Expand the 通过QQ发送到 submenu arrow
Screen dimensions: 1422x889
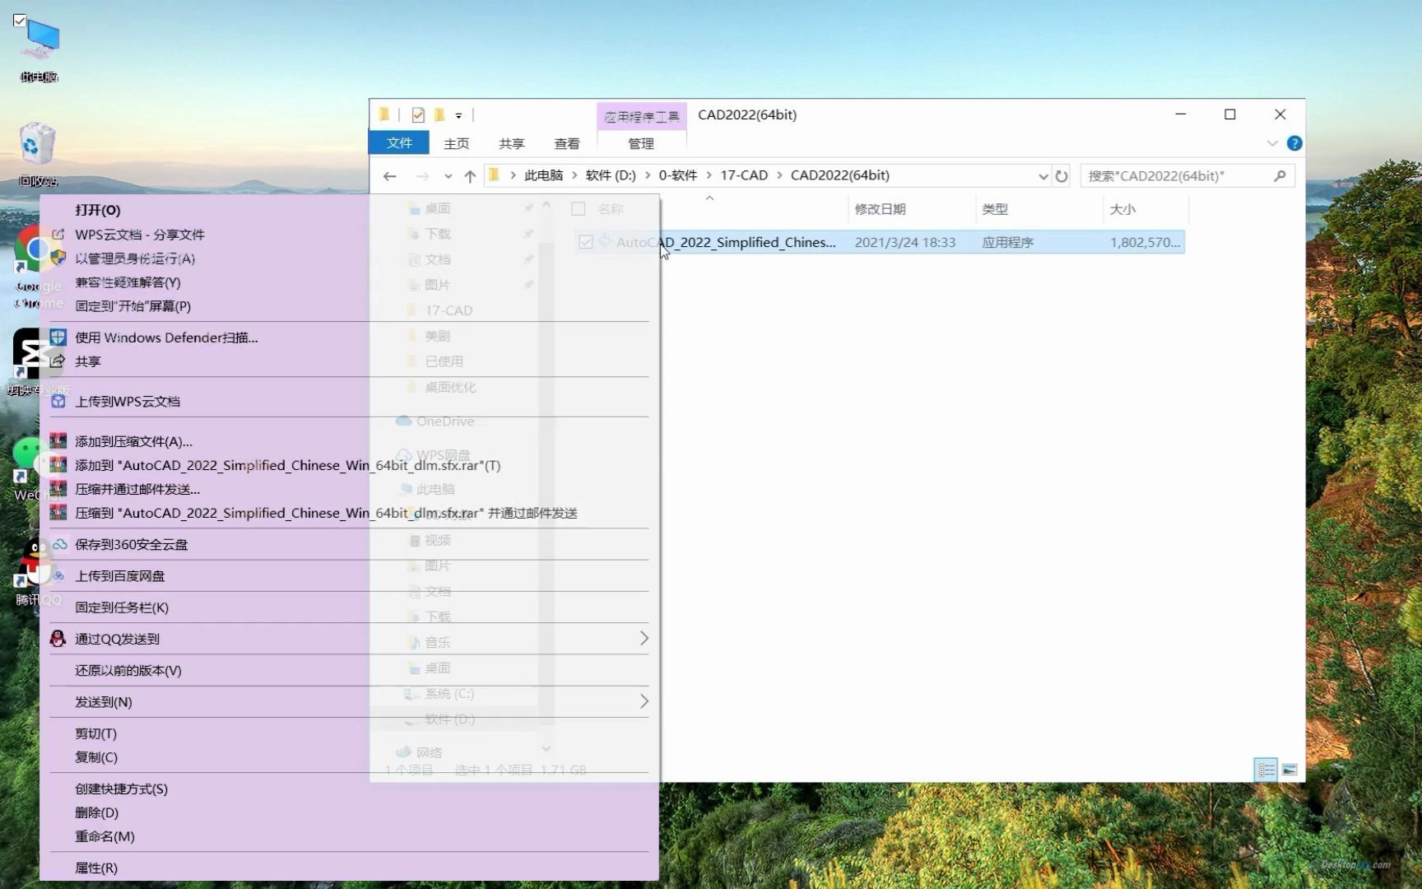[x=644, y=638]
